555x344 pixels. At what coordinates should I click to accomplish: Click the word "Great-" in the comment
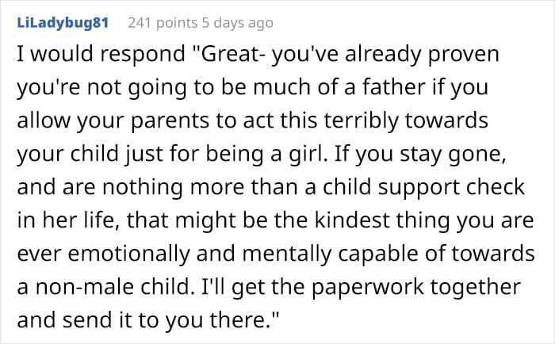[x=228, y=54]
